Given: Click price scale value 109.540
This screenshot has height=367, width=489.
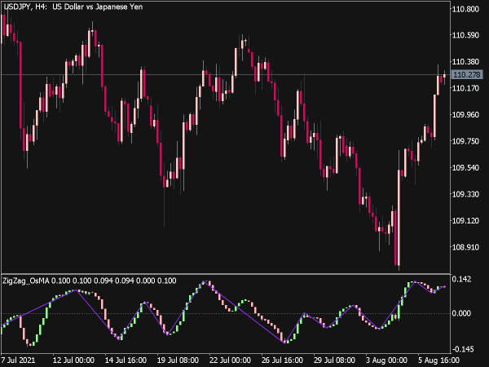Looking at the screenshot, I should click(465, 168).
